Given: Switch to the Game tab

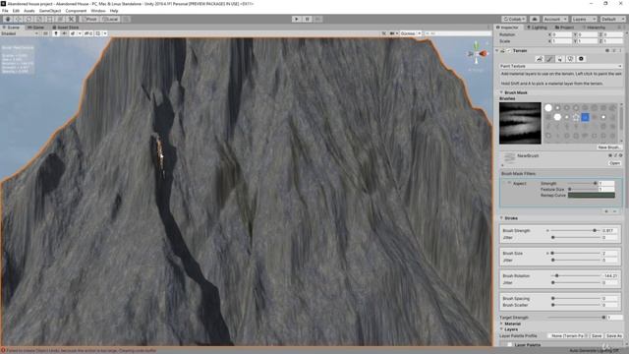Looking at the screenshot, I should point(35,28).
